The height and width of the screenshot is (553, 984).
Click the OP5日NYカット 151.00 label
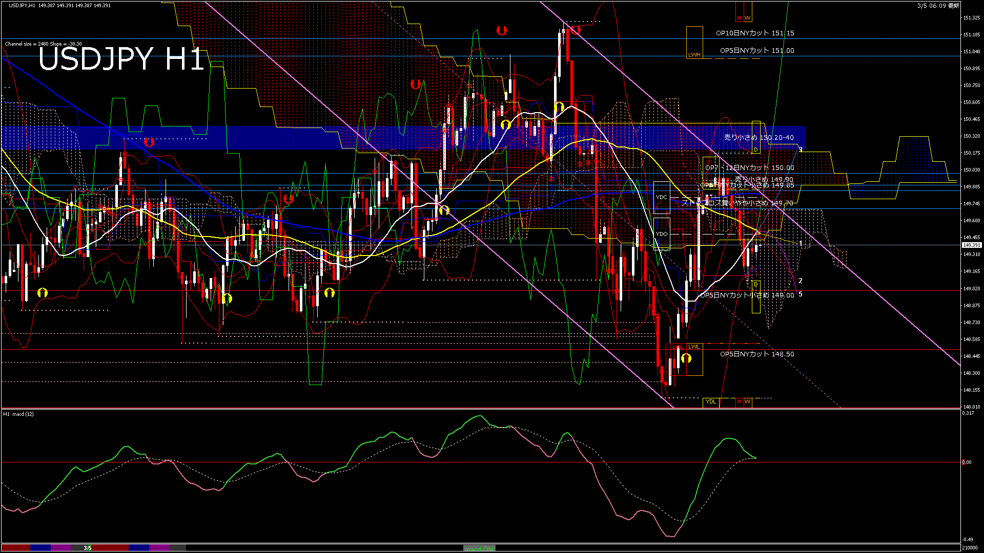(x=757, y=51)
